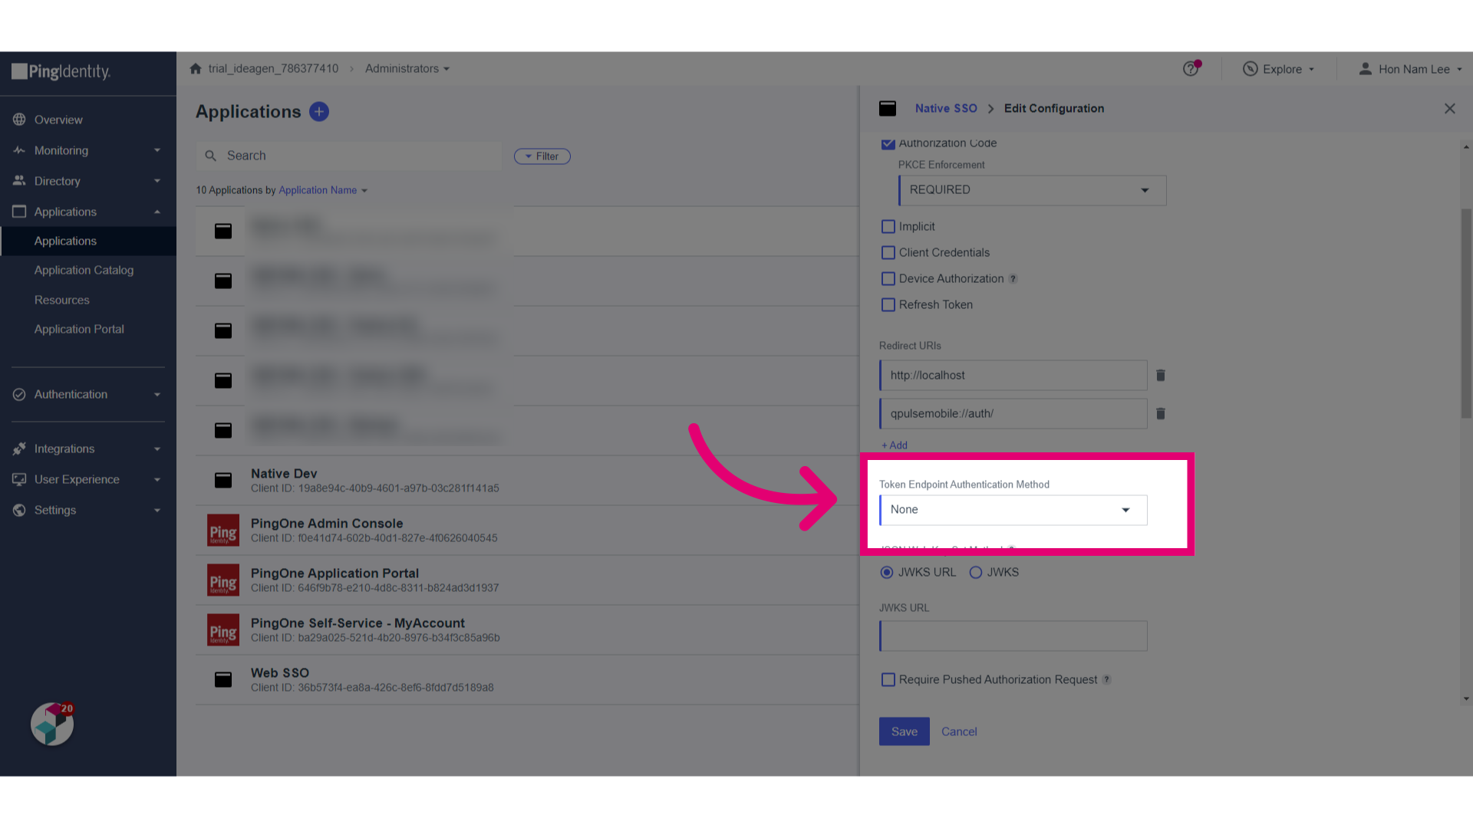Expand the Directory sidebar section
Image resolution: width=1473 pixels, height=828 pixels.
point(157,181)
